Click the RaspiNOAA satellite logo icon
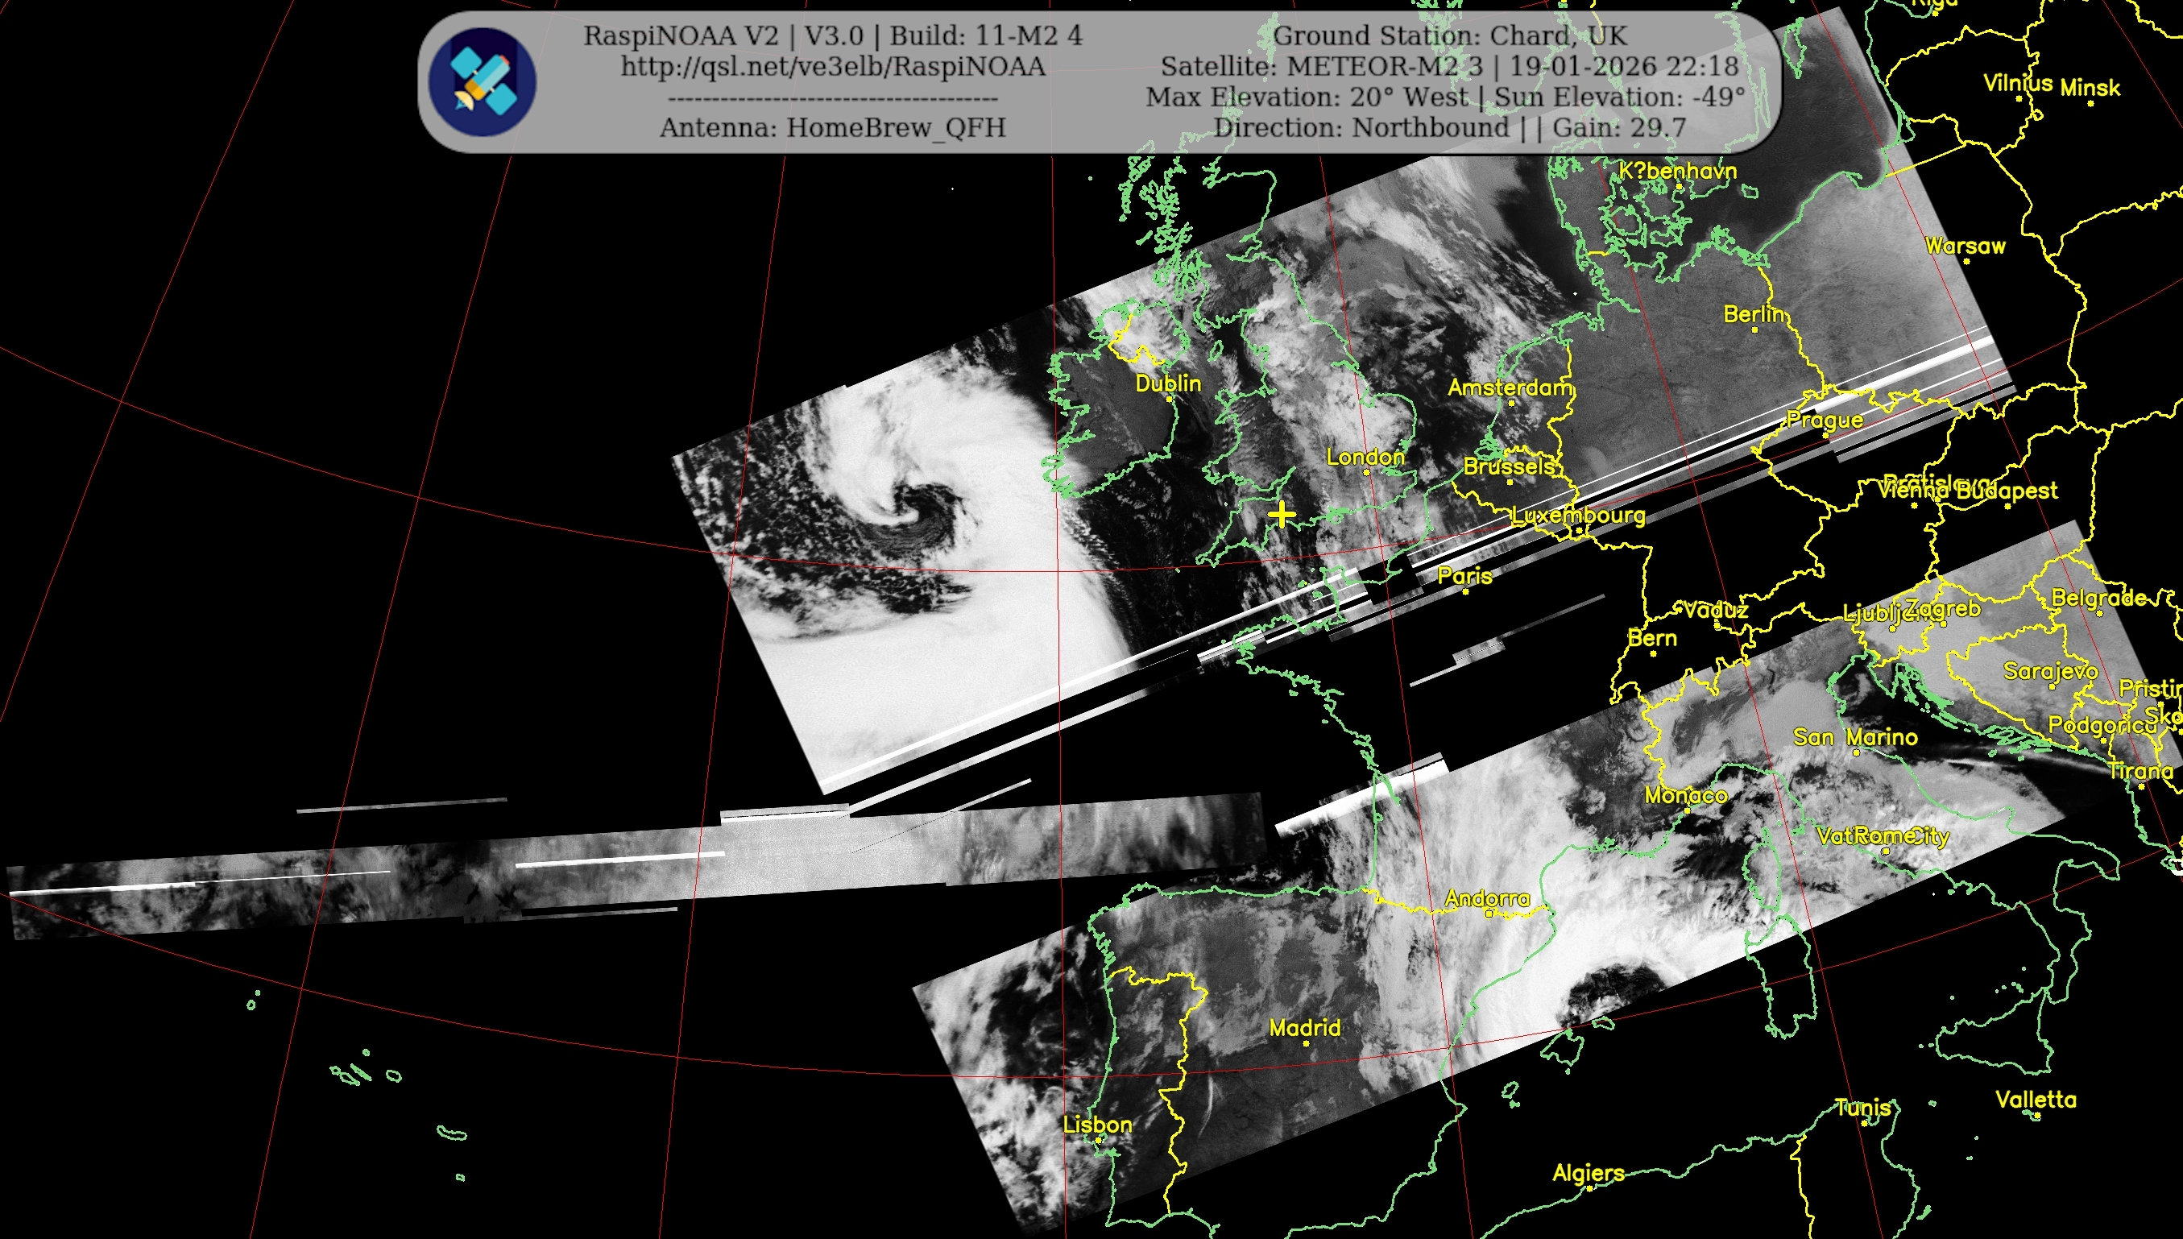Screen dimensions: 2183x1239 click(483, 81)
